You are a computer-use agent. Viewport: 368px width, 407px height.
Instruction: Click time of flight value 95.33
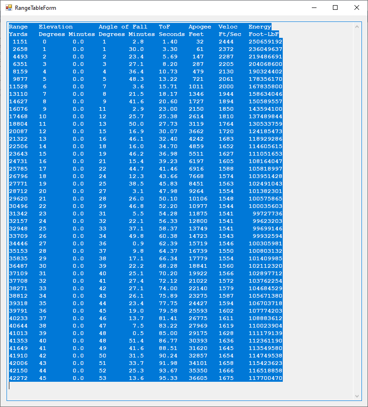[168, 378]
